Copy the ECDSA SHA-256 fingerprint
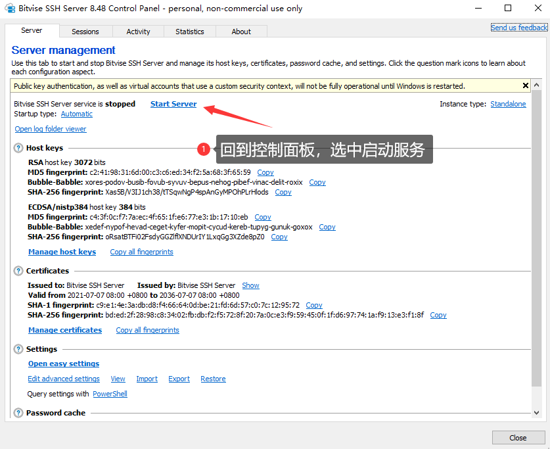The image size is (550, 449). point(279,237)
